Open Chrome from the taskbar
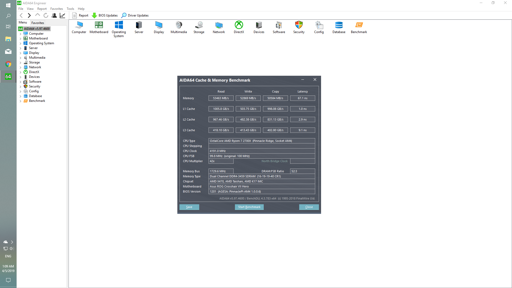 tap(8, 64)
